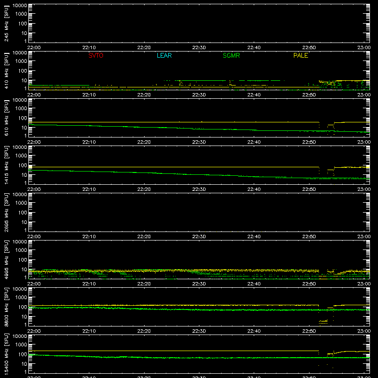Click the green SGMR station label
This screenshot has height=378, width=378.
point(231,55)
